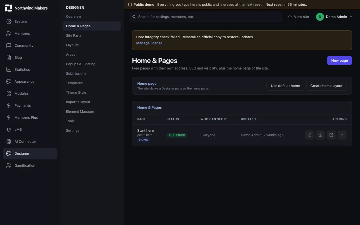Click Create home layout button

[x=326, y=86]
